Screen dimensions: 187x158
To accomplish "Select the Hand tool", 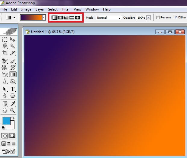I will (x=5, y=110).
